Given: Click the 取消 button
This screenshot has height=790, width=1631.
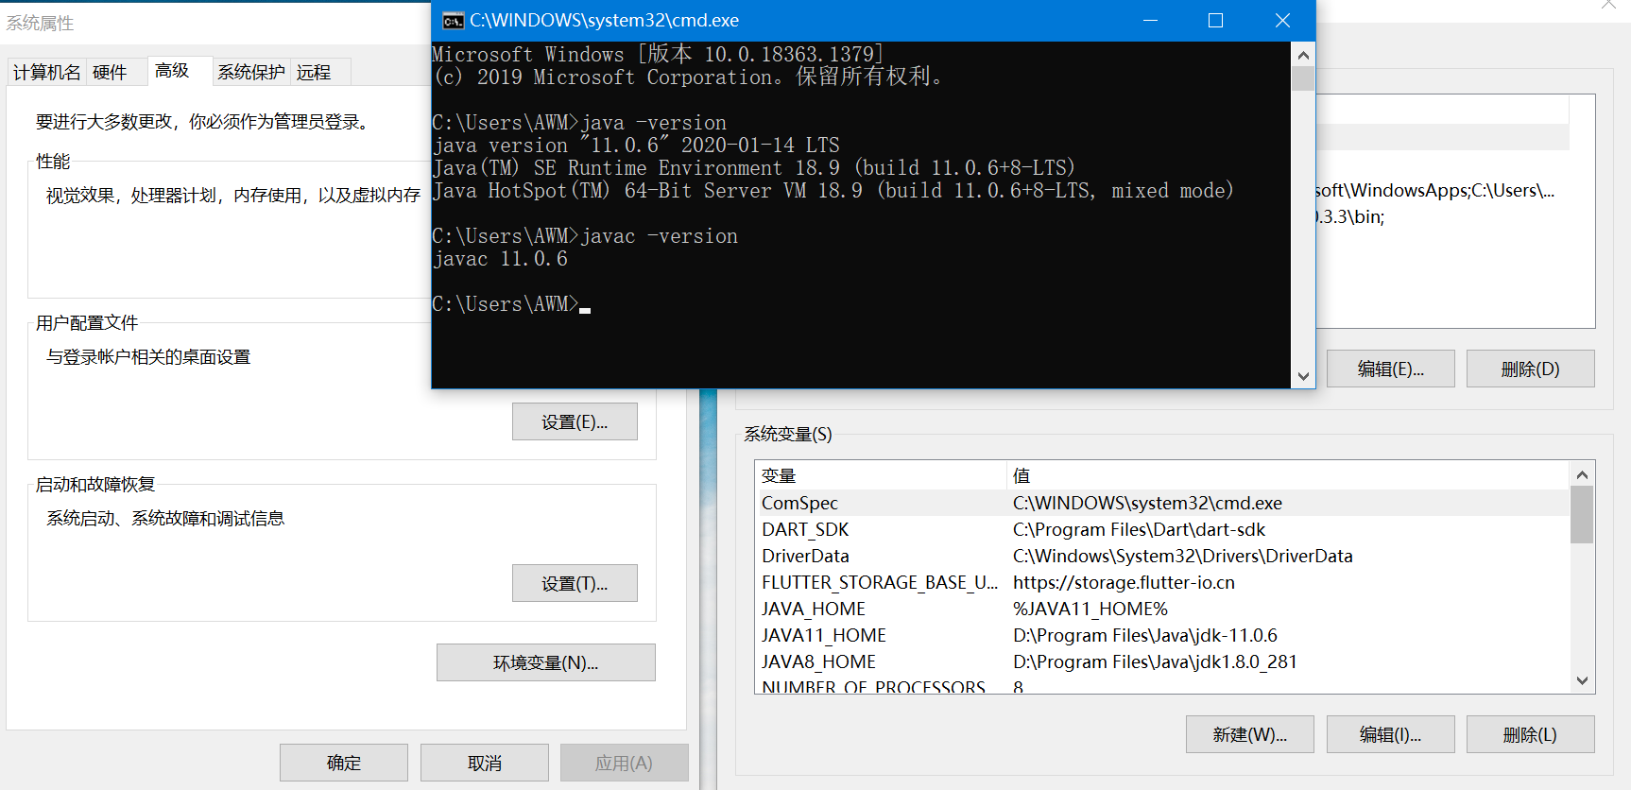Looking at the screenshot, I should tap(485, 763).
